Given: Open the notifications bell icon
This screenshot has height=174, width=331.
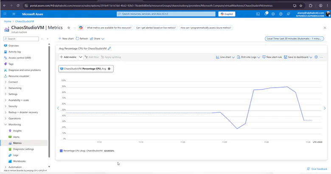Looking at the screenshot, I should click(266, 14).
